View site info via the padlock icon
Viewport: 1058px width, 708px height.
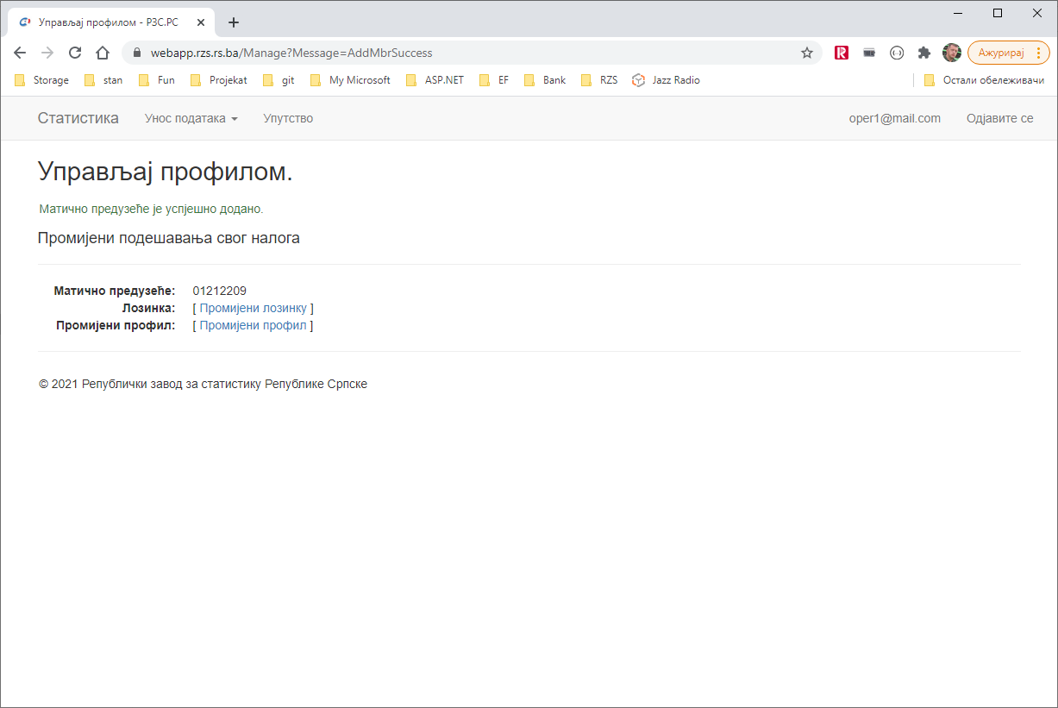136,53
